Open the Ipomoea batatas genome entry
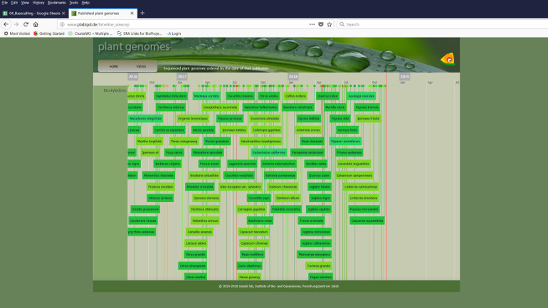 [x=234, y=130]
